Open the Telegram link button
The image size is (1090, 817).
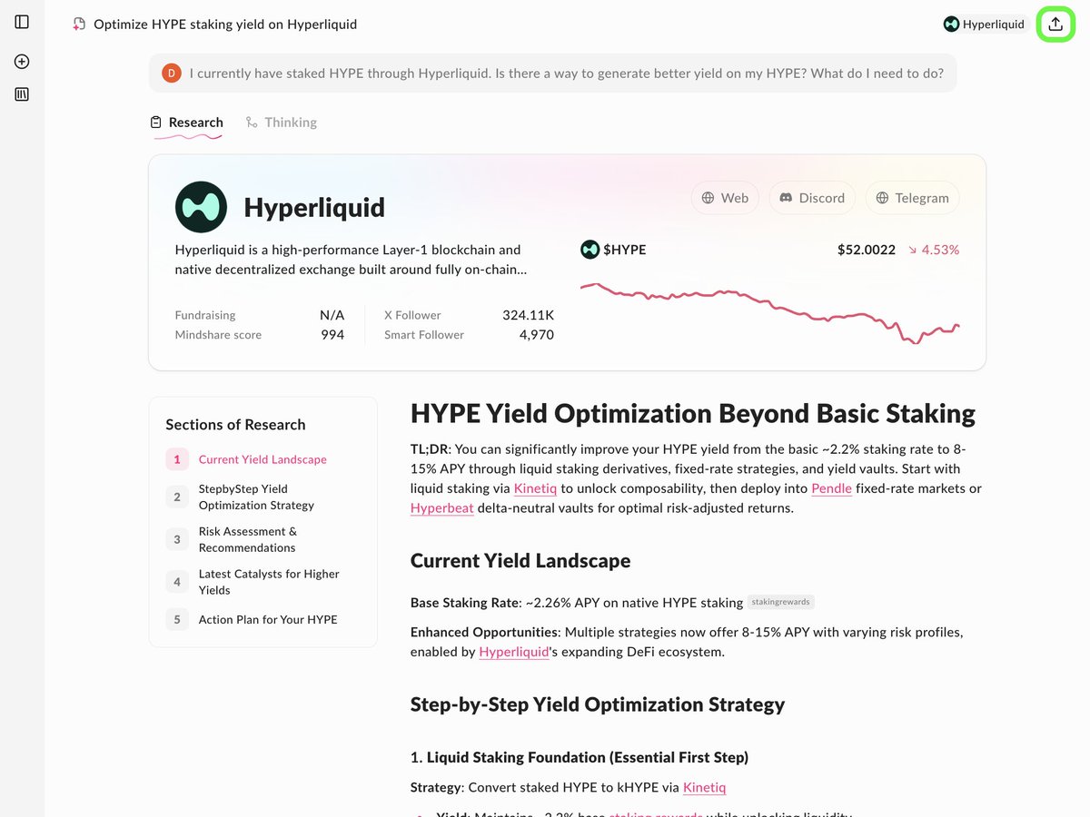click(x=912, y=198)
